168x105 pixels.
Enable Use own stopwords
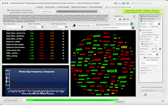pos(145,60)
